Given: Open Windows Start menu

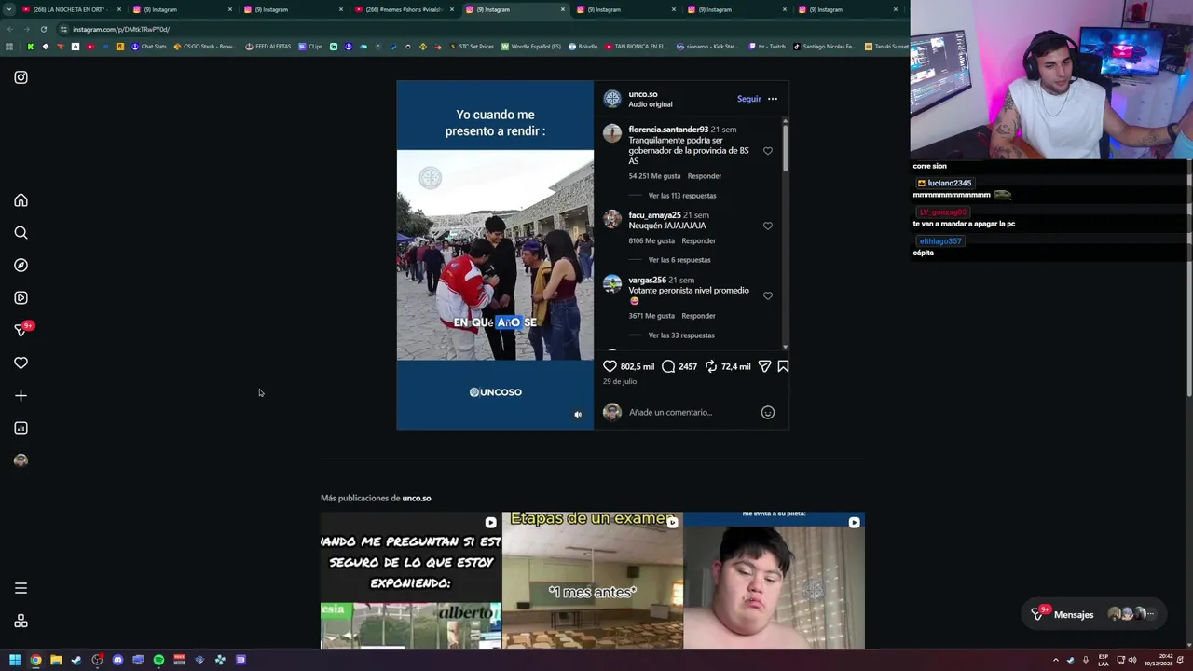Looking at the screenshot, I should pyautogui.click(x=15, y=660).
